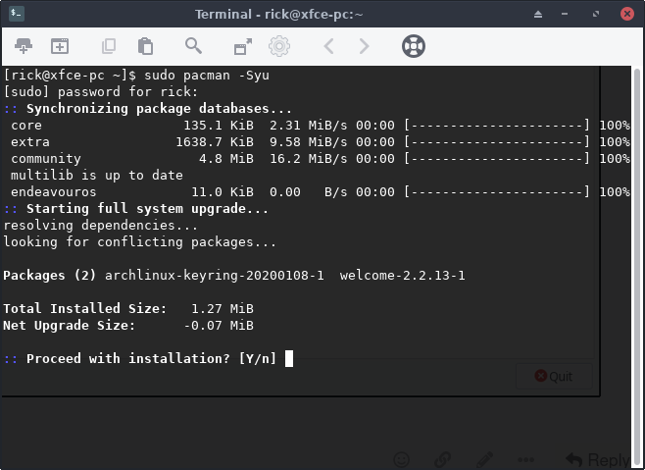Click the Reply button in the background window
645x470 pixels.
pos(598,459)
